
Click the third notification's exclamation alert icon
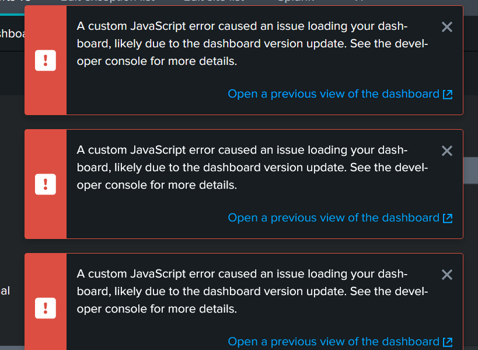pyautogui.click(x=46, y=308)
